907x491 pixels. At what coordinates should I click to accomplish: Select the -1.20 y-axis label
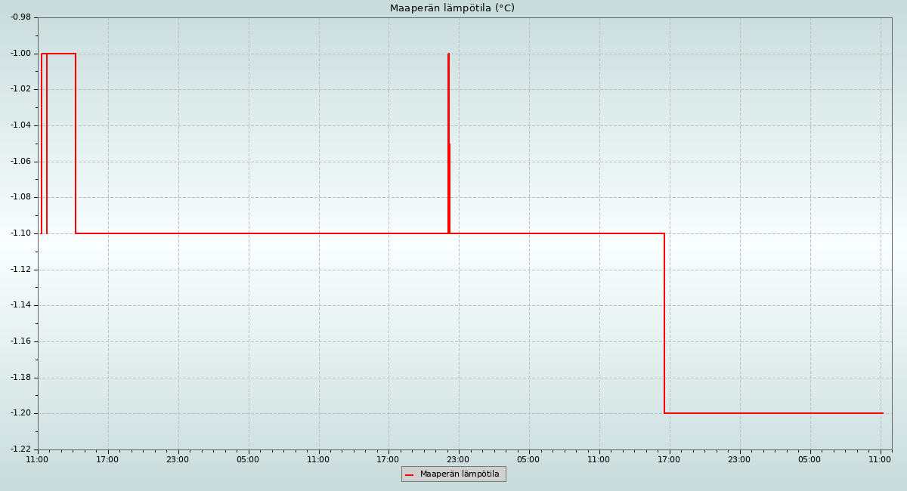(x=20, y=413)
